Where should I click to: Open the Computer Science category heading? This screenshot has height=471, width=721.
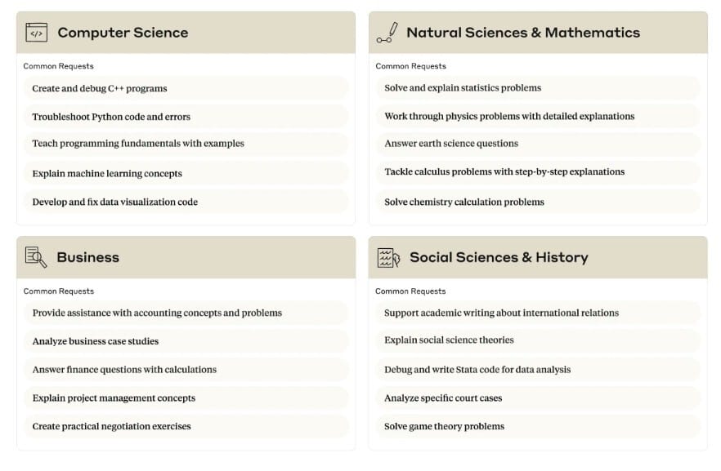click(x=123, y=33)
